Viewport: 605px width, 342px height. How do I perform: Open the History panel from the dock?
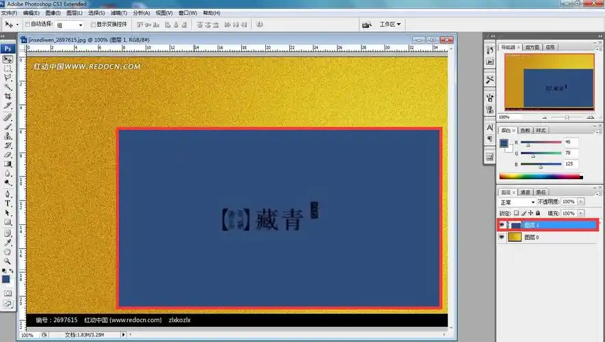coord(489,51)
